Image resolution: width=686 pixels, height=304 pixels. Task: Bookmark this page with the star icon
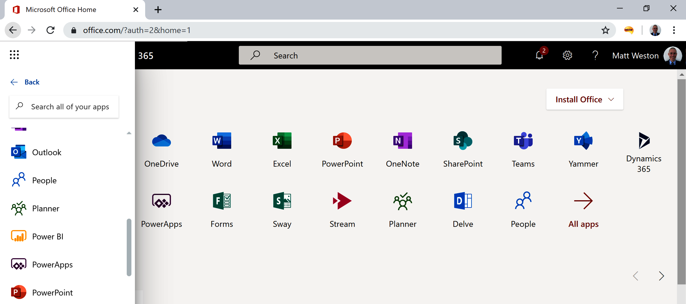click(x=605, y=30)
